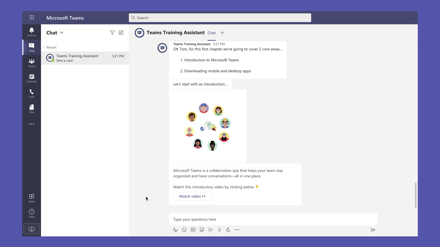Filter the chat list
The image size is (440, 247).
click(x=112, y=32)
